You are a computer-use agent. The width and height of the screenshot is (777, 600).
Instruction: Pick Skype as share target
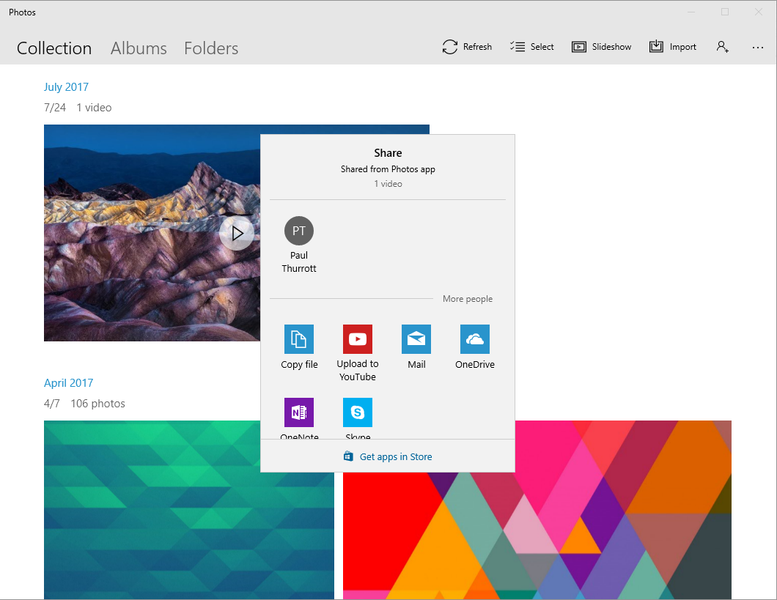pyautogui.click(x=358, y=412)
